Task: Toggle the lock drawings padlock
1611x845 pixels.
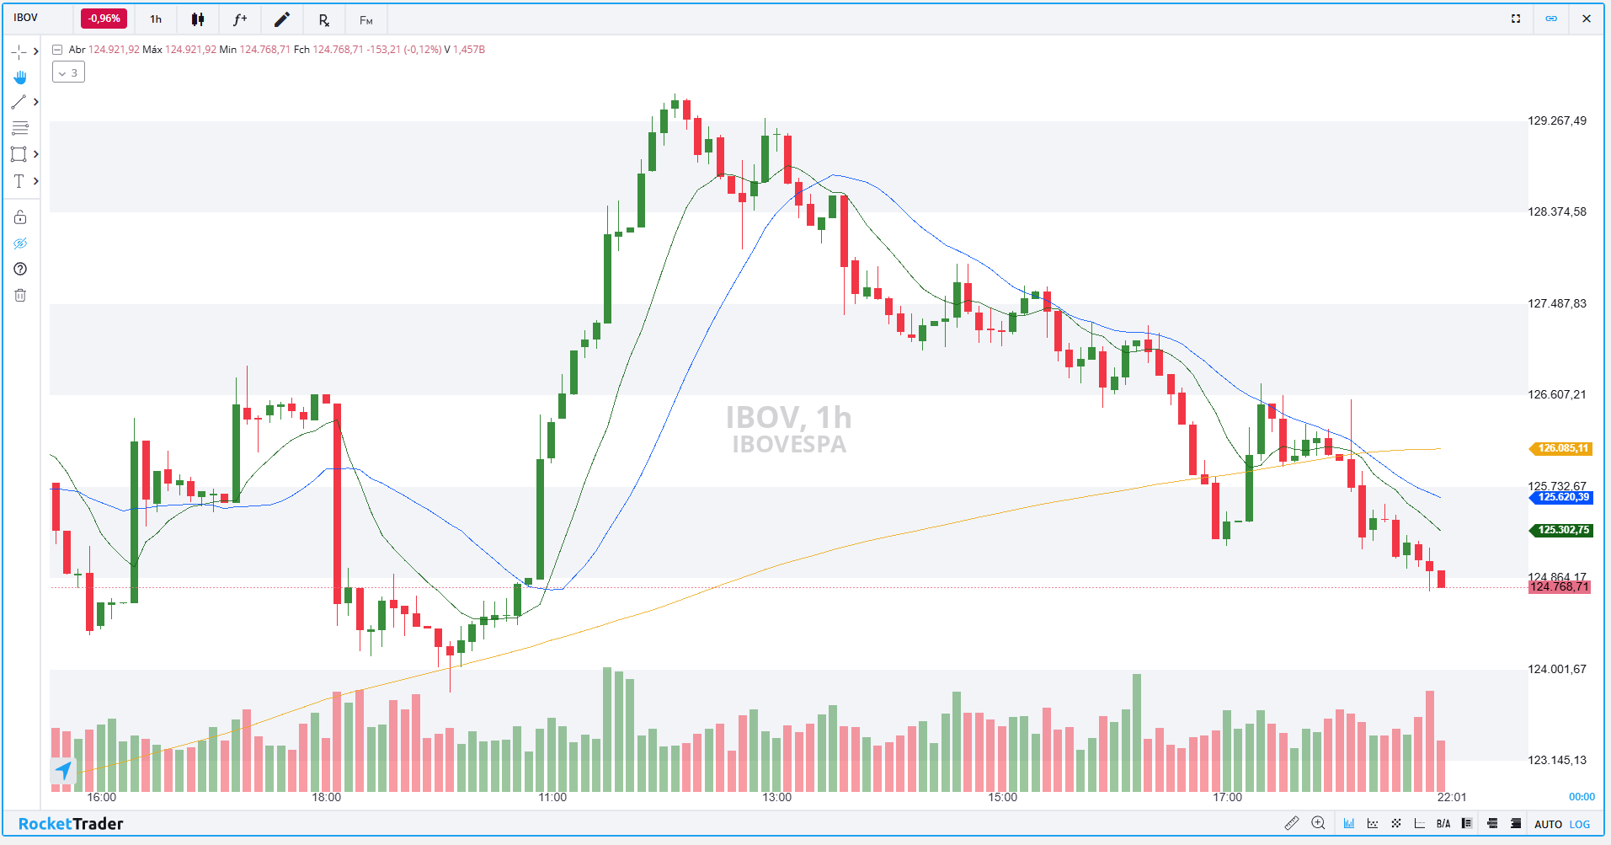Action: [20, 217]
